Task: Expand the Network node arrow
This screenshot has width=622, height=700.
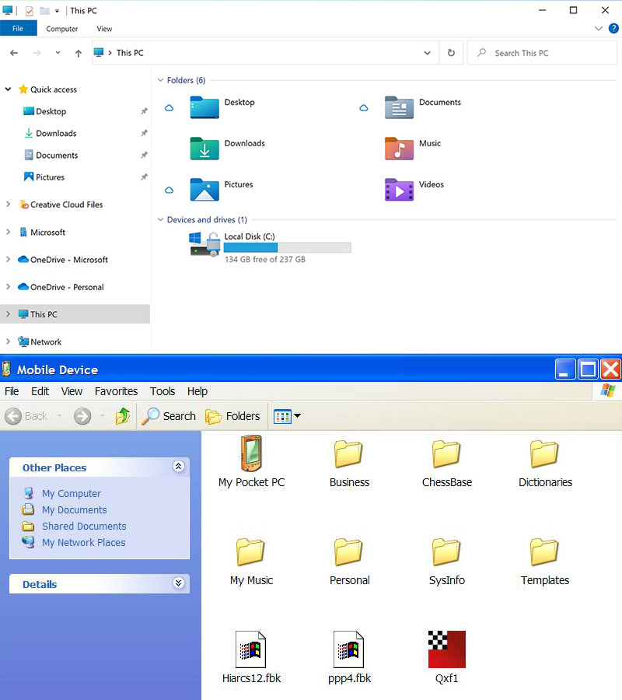Action: 8,341
